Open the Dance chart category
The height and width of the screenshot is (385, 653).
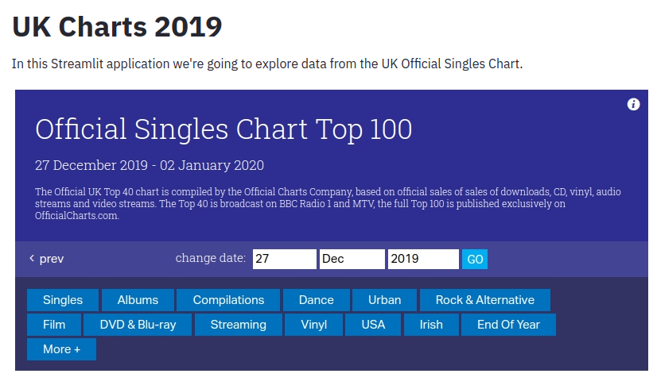(x=317, y=300)
